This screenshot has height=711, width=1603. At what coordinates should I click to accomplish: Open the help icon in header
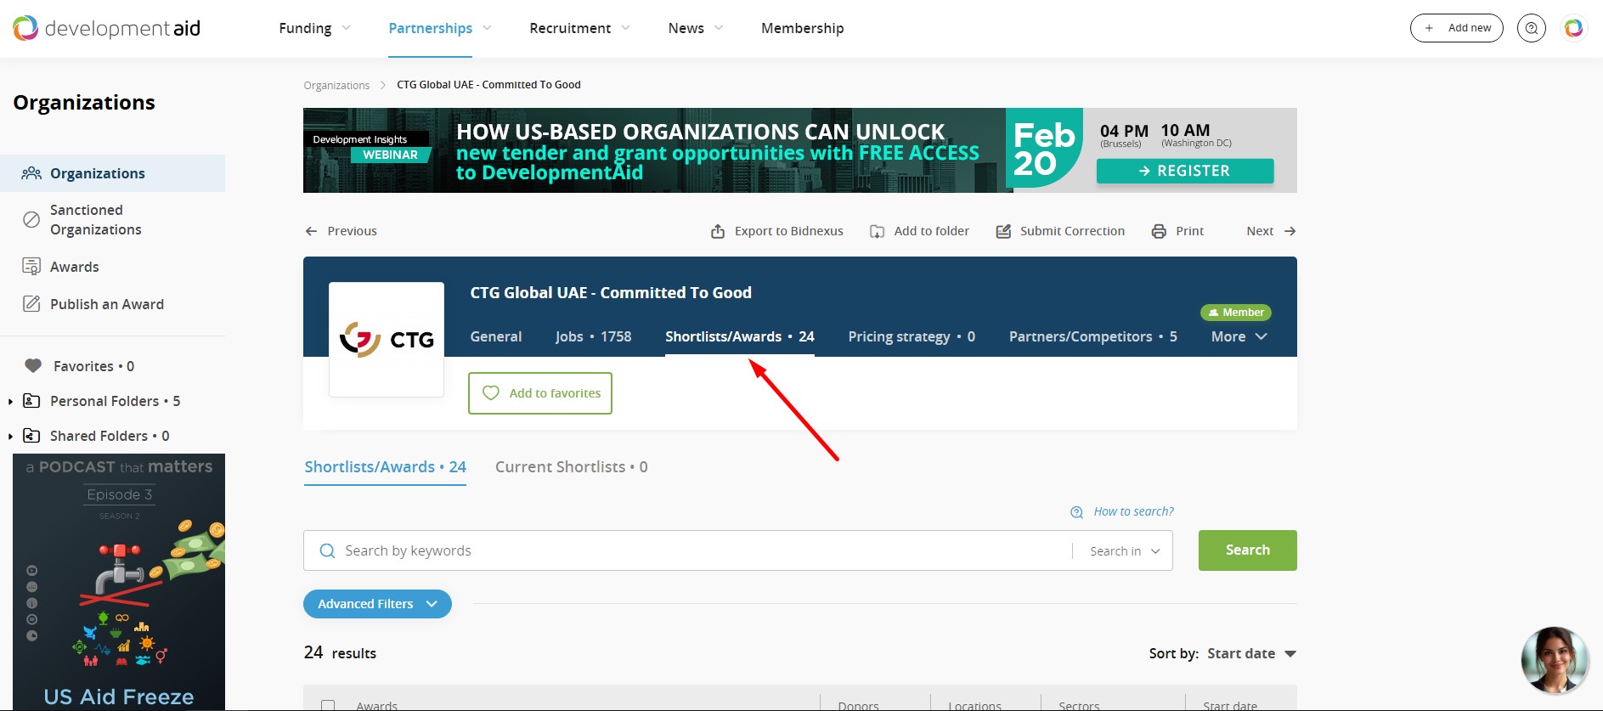[x=1531, y=28]
